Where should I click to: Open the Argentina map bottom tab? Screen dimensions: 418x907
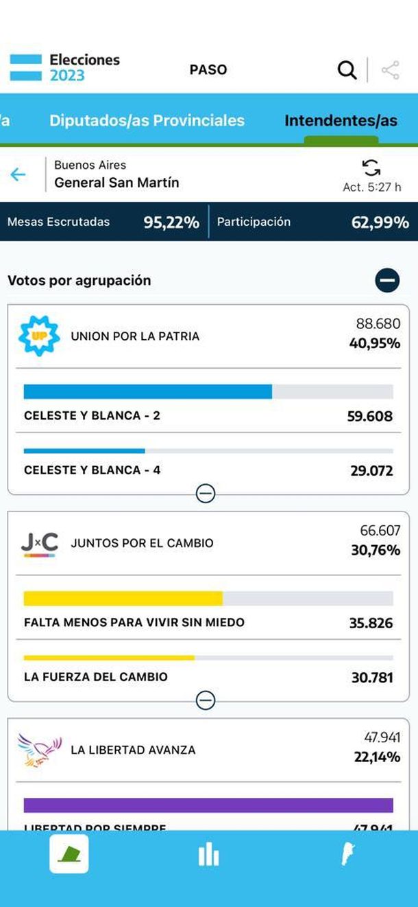coord(348,854)
